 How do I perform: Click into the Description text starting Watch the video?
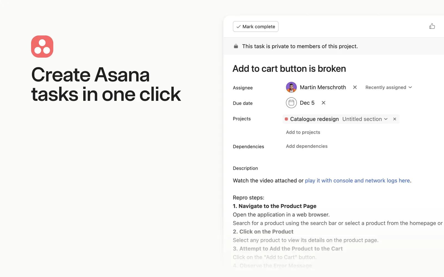pyautogui.click(x=322, y=181)
